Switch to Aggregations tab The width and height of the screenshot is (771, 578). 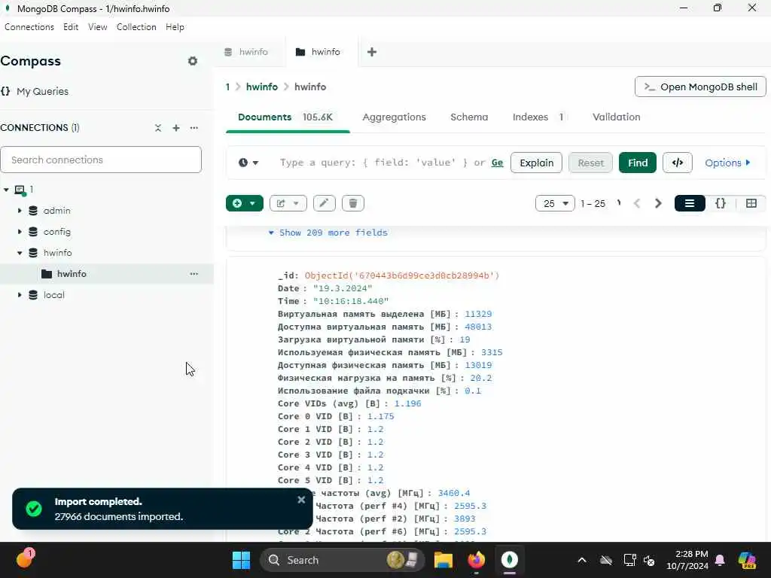(x=394, y=117)
